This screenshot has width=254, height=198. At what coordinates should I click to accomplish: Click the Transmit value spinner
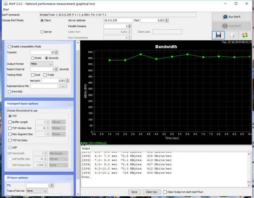[44, 52]
